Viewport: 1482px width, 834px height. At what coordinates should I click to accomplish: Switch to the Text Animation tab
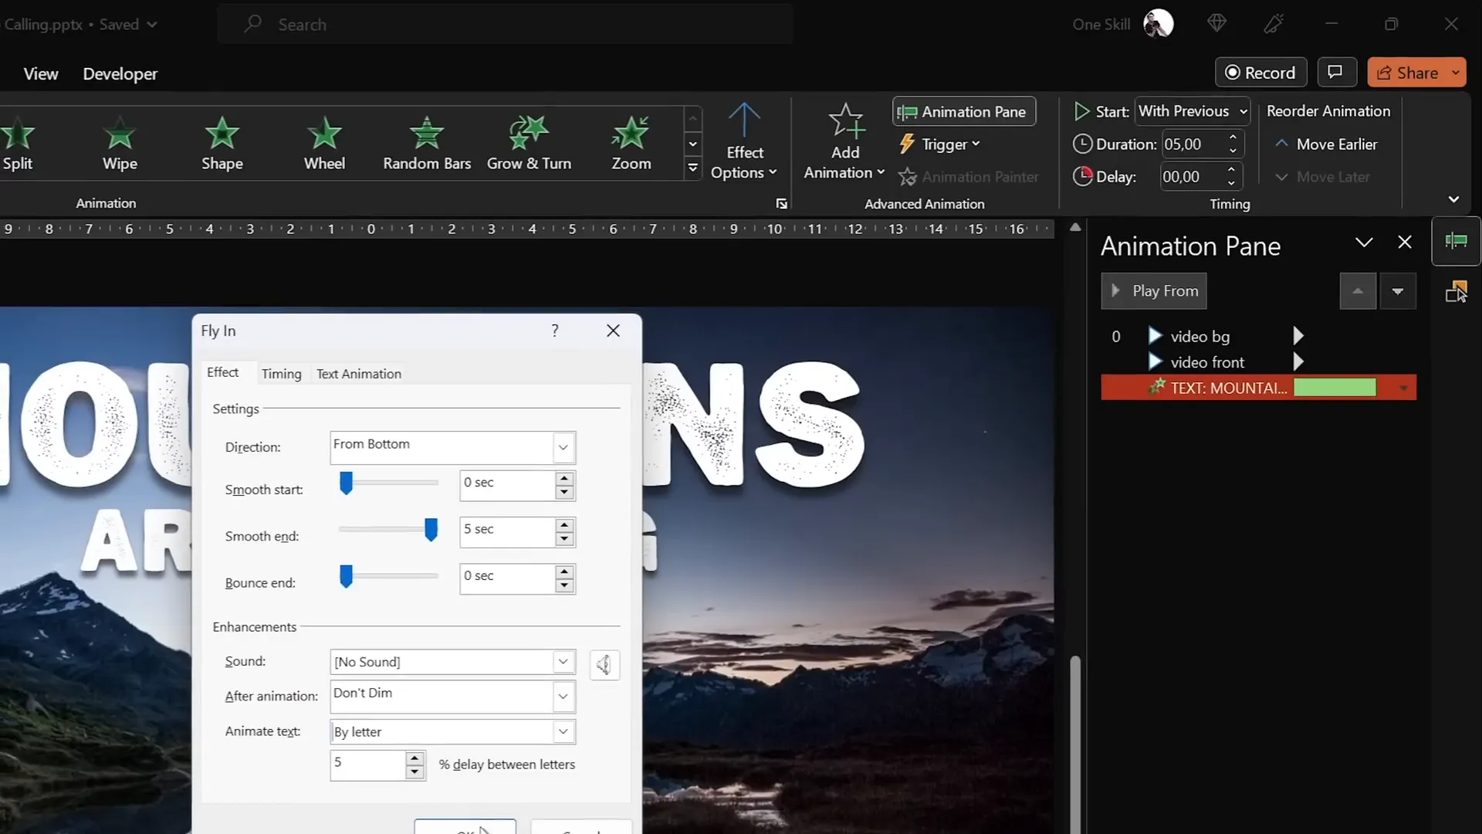[x=359, y=374]
